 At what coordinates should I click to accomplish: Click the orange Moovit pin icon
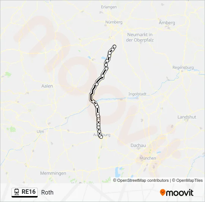[163, 193]
